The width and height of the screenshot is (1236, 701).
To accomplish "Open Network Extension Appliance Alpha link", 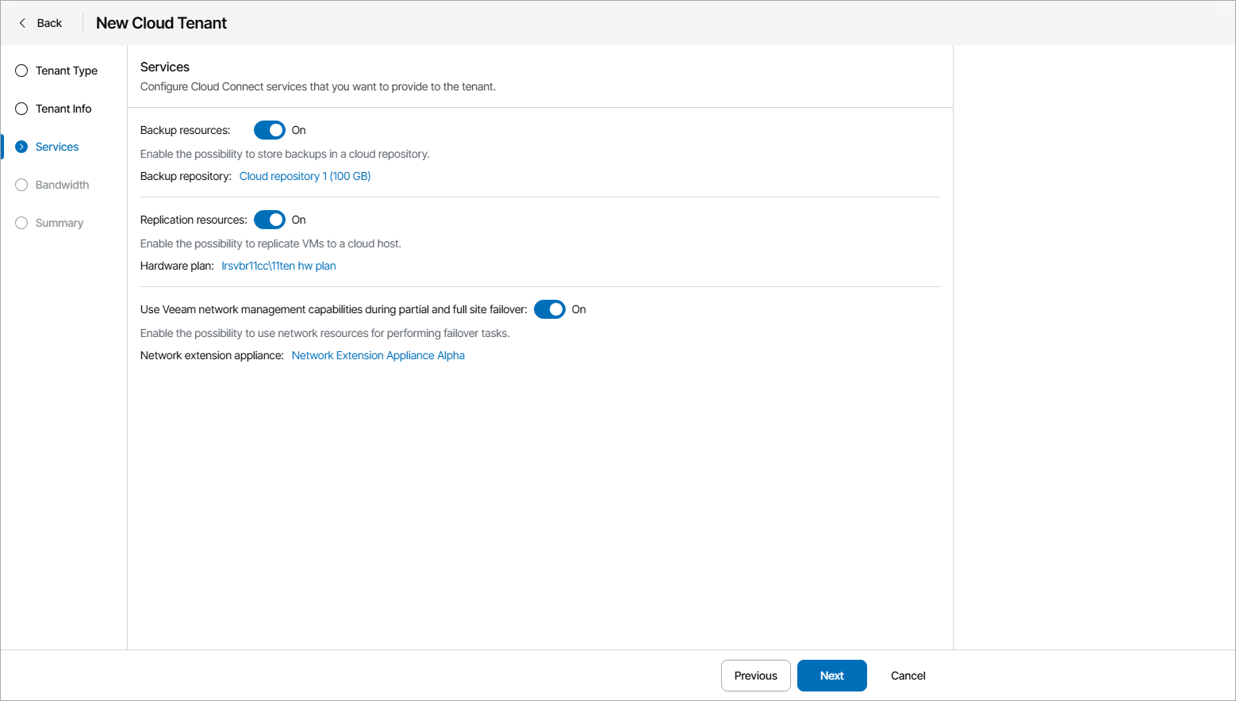I will pos(378,355).
